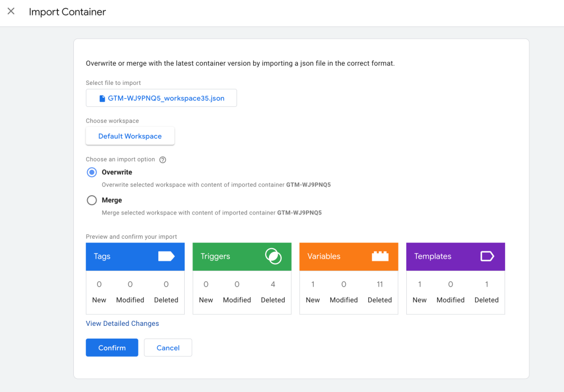Open View Detailed Changes link
Image resolution: width=564 pixels, height=392 pixels.
[122, 324]
